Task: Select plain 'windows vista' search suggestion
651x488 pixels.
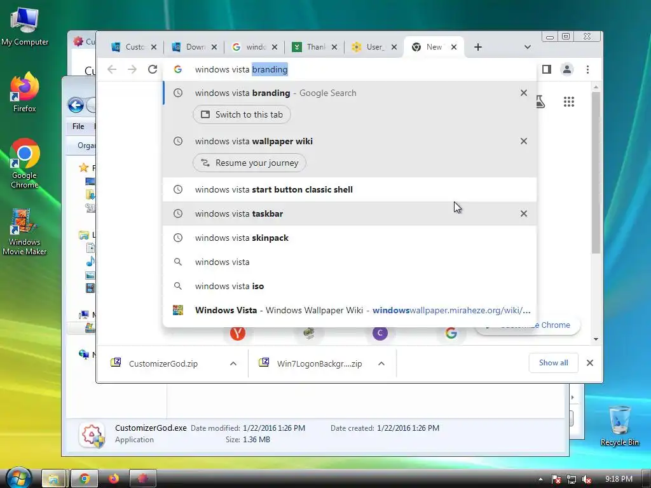Action: tap(350, 262)
